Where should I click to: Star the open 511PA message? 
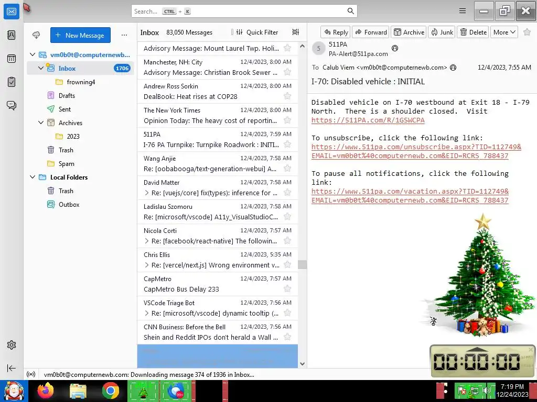coord(527,32)
